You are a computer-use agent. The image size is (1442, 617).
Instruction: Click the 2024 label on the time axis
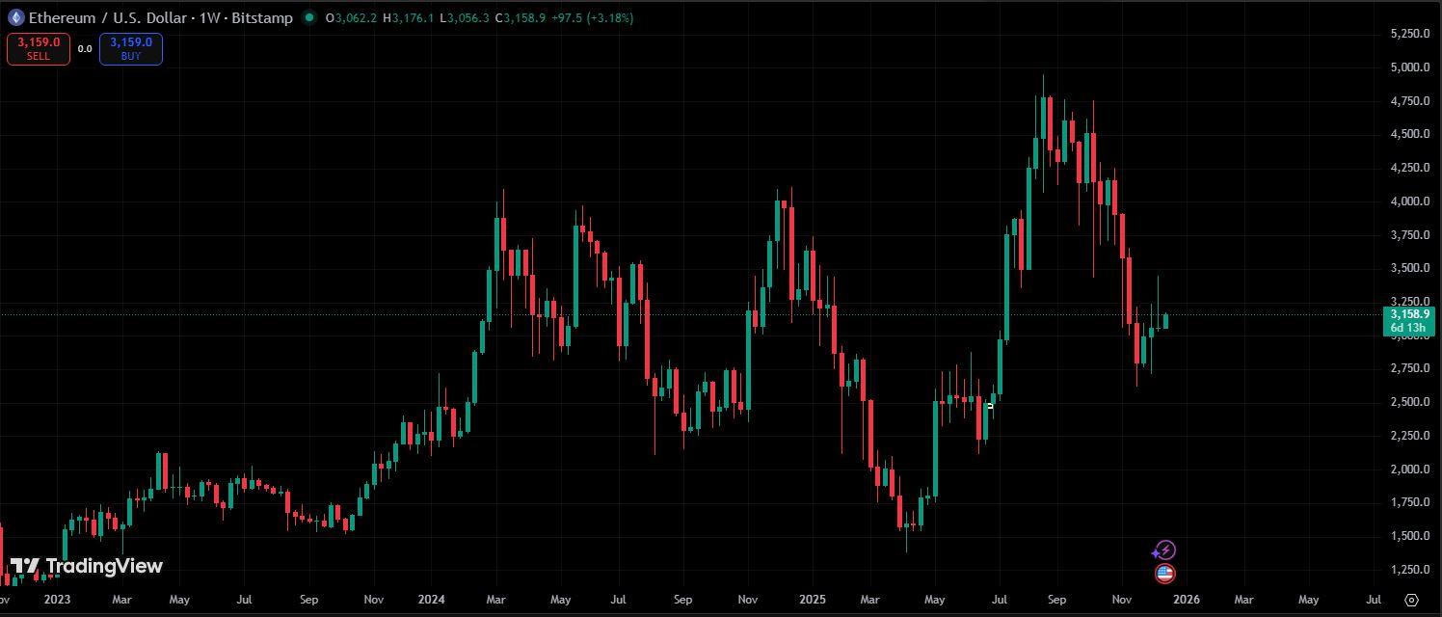431,600
